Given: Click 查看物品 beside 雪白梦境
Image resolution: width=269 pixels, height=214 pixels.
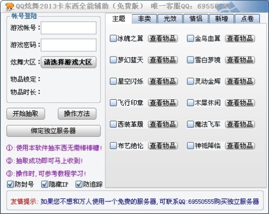Looking at the screenshot, I should (240, 60).
